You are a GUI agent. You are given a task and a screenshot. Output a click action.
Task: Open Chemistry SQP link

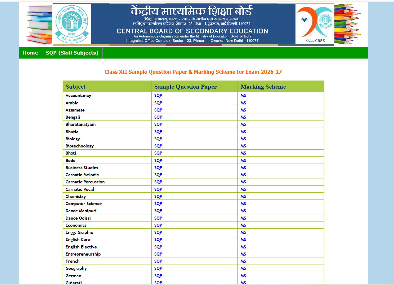click(x=158, y=196)
